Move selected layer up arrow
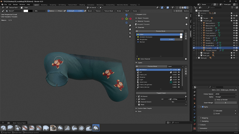 click(x=186, y=71)
